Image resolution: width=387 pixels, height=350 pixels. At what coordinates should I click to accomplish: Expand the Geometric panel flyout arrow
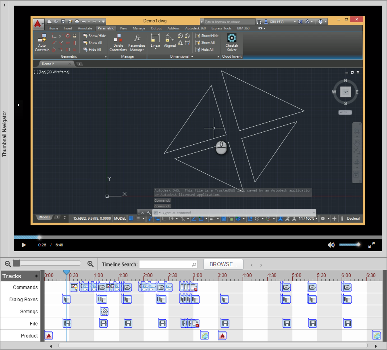pyautogui.click(x=106, y=56)
